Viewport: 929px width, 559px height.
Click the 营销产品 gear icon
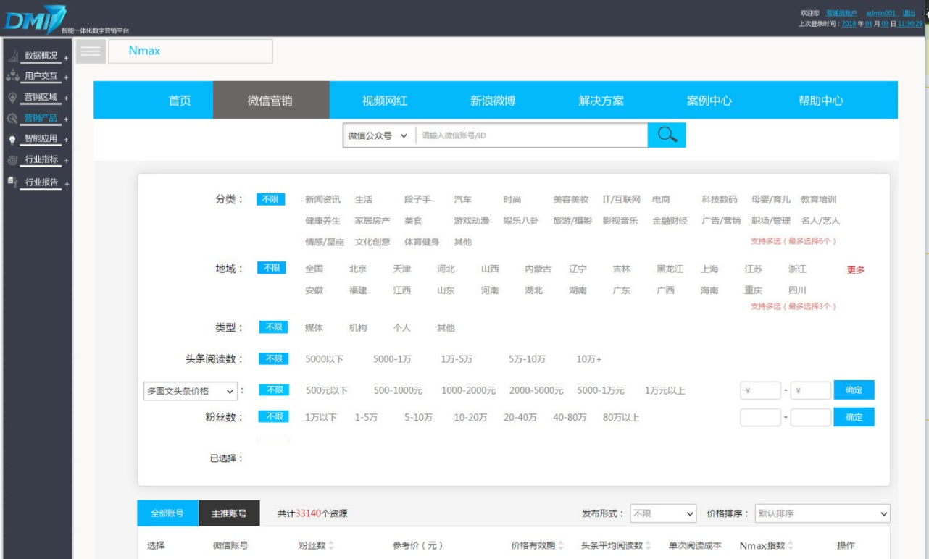(x=12, y=118)
